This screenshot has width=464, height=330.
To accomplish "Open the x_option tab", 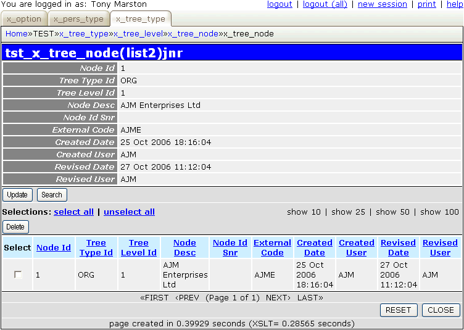I will (x=24, y=19).
